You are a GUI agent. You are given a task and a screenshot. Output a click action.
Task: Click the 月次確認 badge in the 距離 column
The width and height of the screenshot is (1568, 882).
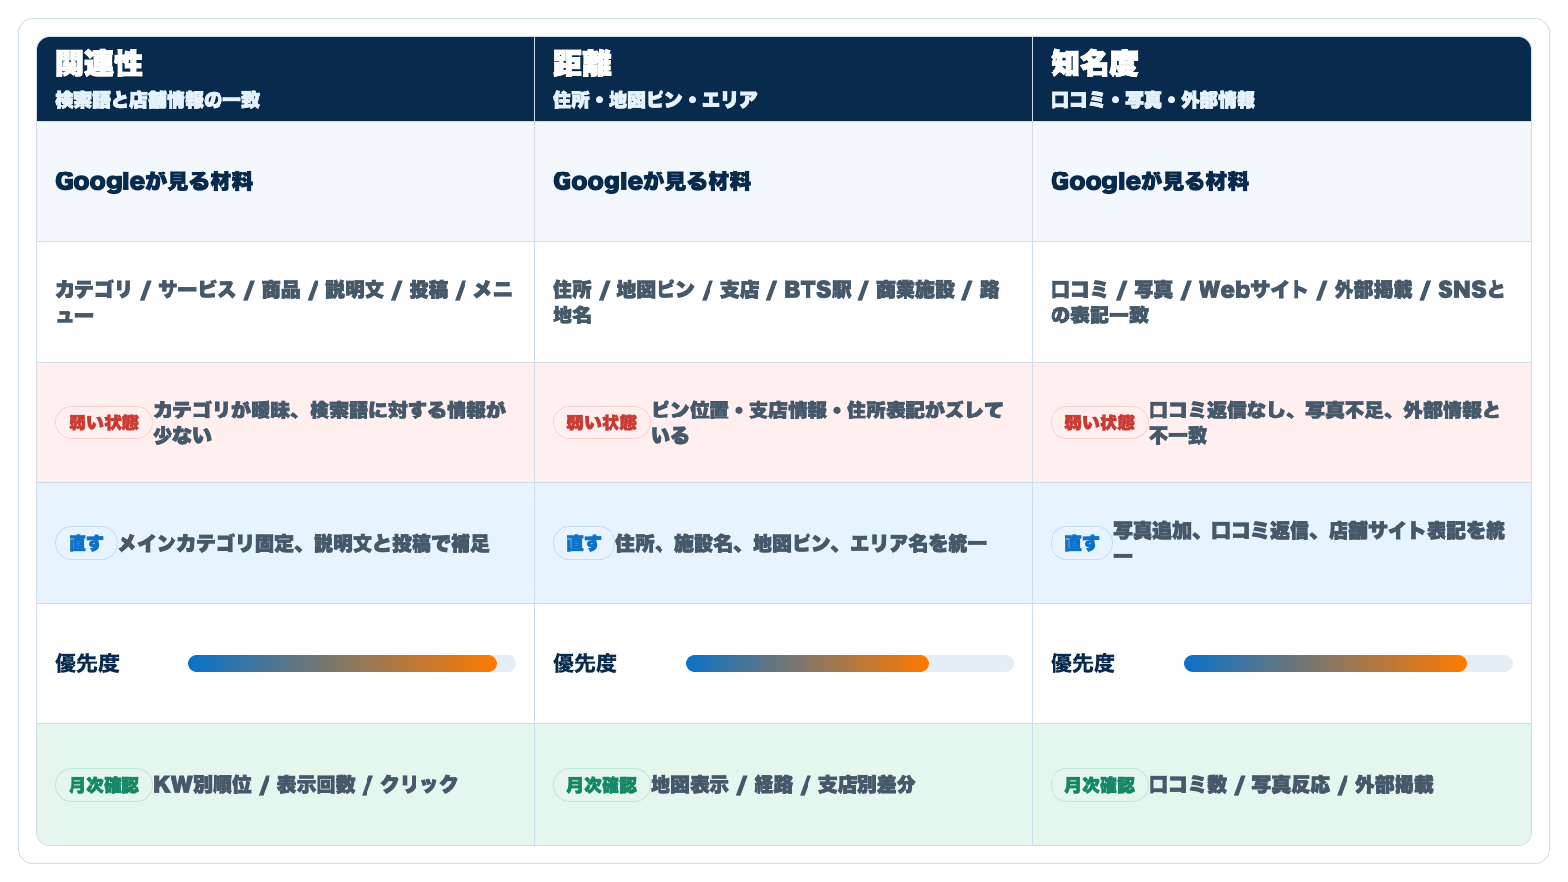(601, 785)
